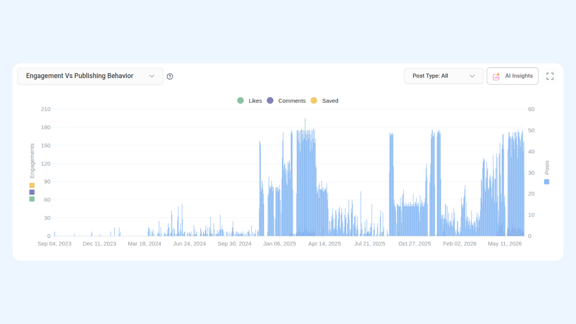The image size is (576, 324).
Task: Open the Engagement Vs Publishing Behavior dropdown
Action: point(90,76)
